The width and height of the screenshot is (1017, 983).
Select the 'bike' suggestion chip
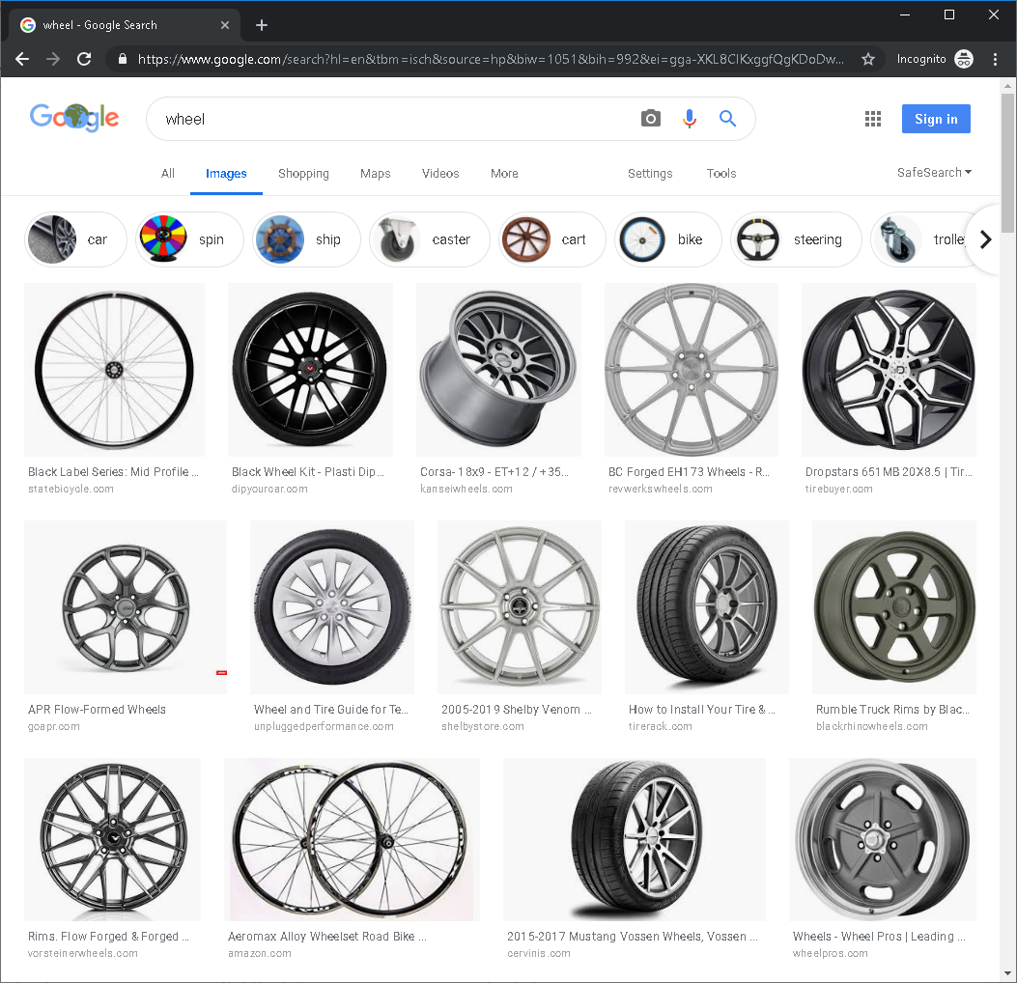[x=667, y=239]
